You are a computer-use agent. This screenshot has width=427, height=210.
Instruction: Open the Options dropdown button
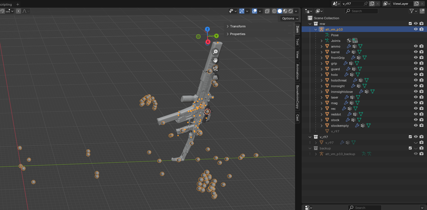point(290,18)
